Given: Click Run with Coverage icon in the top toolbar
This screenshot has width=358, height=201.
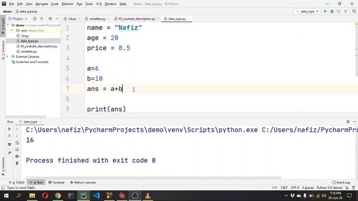Looking at the screenshot, I should (339, 11).
